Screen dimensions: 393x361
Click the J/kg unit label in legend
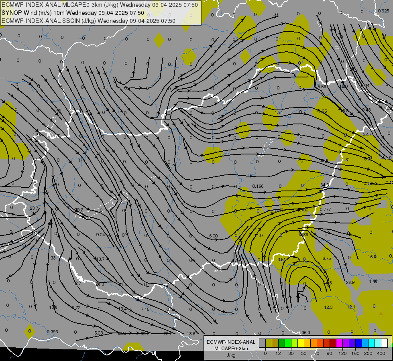click(231, 355)
